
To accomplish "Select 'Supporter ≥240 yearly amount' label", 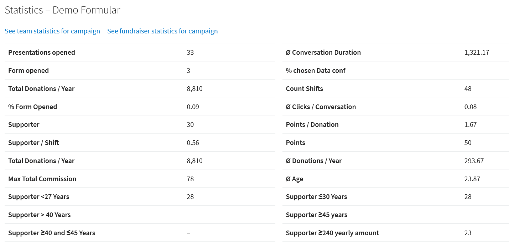I will tap(333, 233).
